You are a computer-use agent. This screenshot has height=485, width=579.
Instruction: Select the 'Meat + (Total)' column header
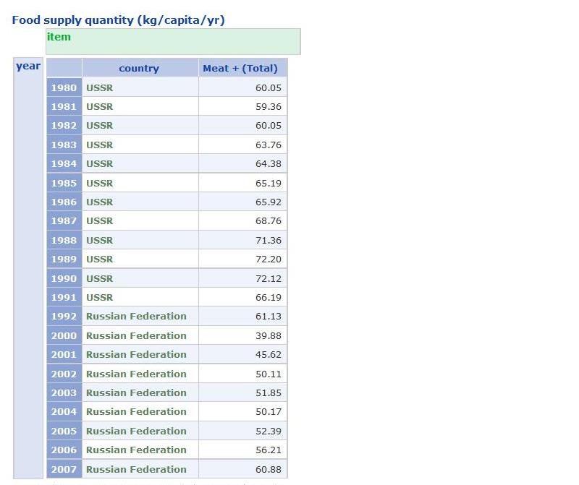pos(240,68)
